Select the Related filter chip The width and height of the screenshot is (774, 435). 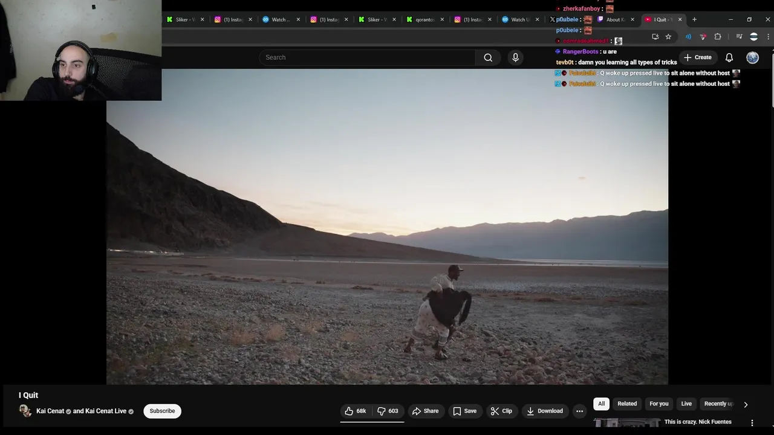(627, 404)
